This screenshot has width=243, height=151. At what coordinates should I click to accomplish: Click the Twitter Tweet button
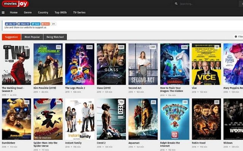pyautogui.click(x=36, y=24)
